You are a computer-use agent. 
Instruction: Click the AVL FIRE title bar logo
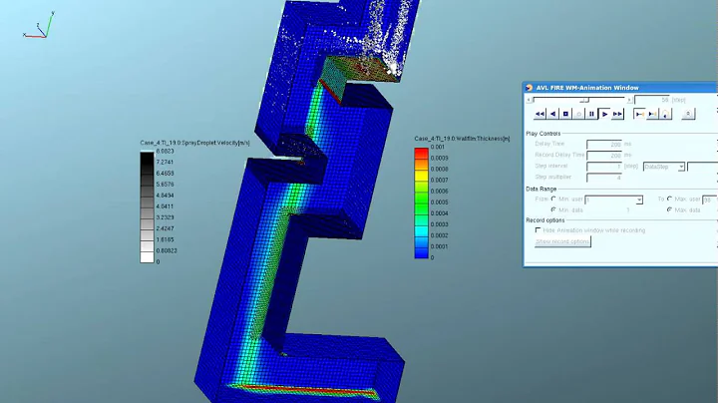click(530, 88)
